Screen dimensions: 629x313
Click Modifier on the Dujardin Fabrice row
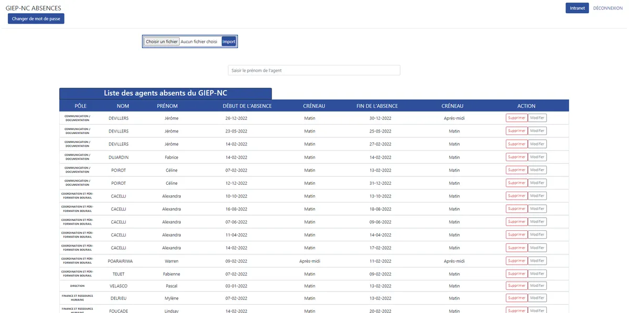pyautogui.click(x=537, y=157)
